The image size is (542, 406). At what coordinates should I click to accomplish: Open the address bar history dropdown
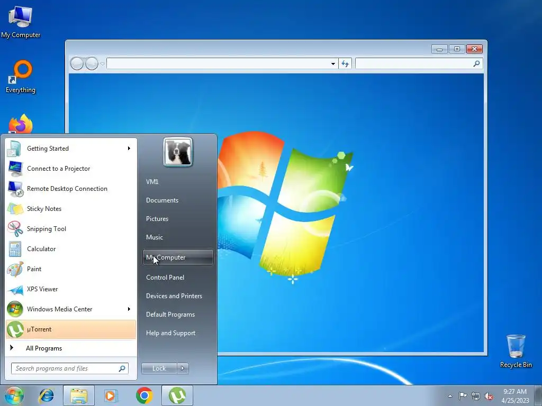[x=333, y=63]
